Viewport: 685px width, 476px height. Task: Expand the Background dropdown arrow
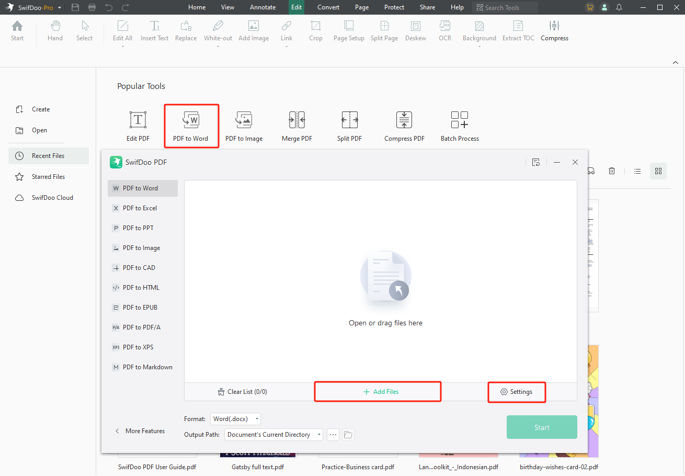[480, 47]
